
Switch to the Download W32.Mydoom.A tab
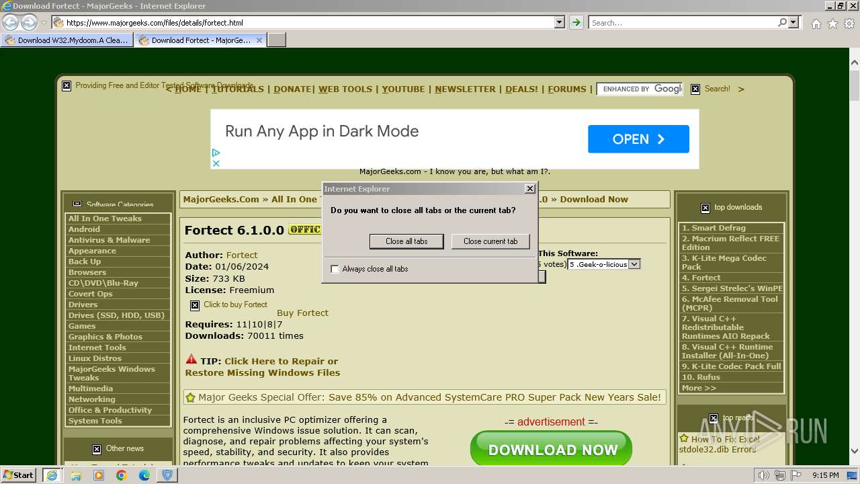(67, 40)
